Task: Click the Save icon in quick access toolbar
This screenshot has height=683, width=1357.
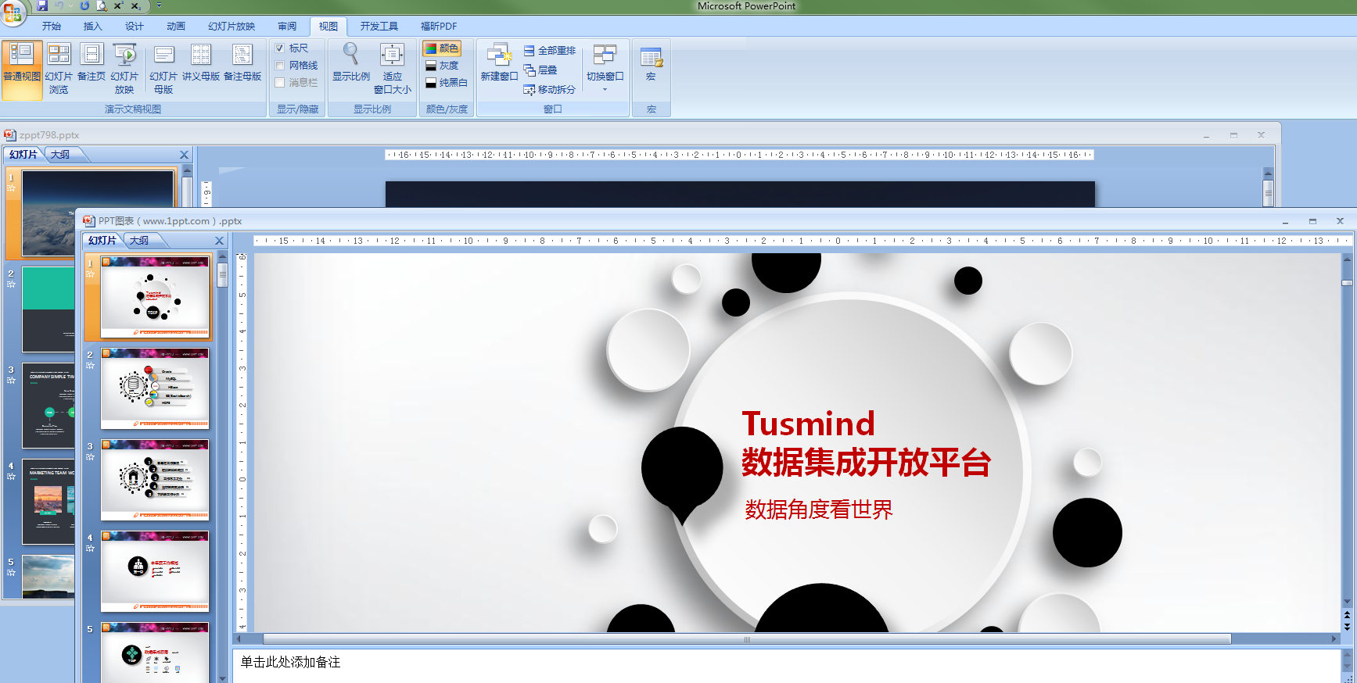Action: pos(42,5)
